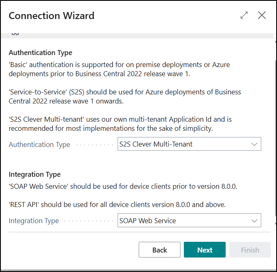Click the Authentication Type field label
277x272 pixels.
coord(39,144)
